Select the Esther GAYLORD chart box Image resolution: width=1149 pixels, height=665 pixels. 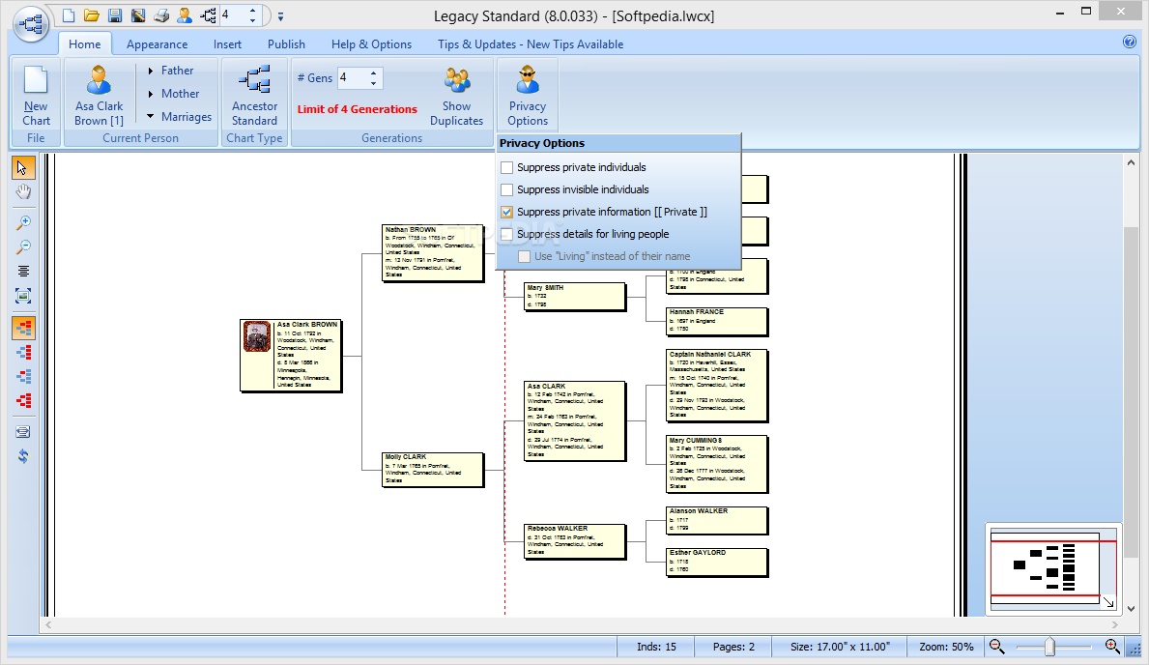[x=717, y=563]
